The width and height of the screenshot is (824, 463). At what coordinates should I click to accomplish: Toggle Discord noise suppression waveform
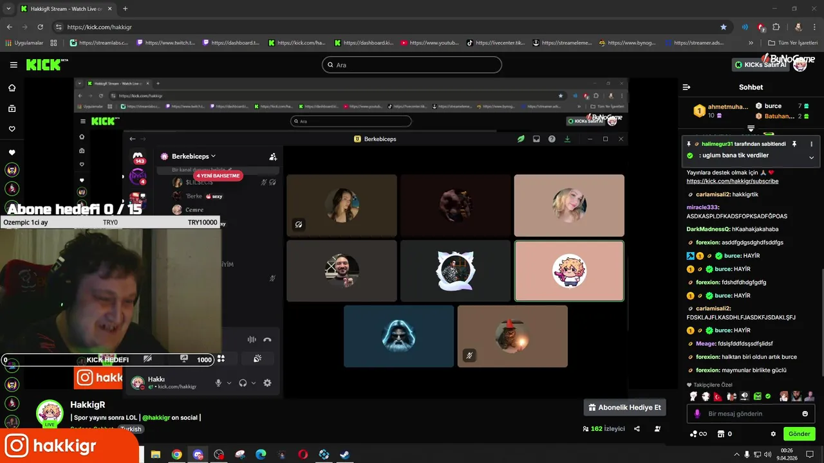(x=252, y=340)
